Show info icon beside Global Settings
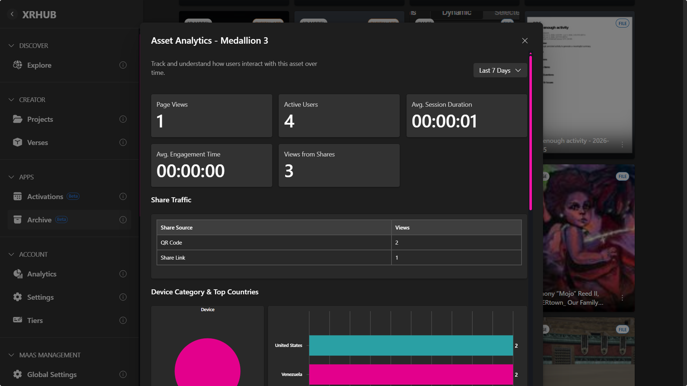687x386 pixels. pos(123,374)
